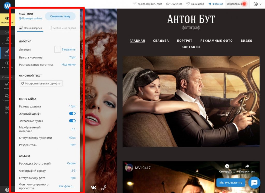Click the phone icon on the photo

point(104,187)
